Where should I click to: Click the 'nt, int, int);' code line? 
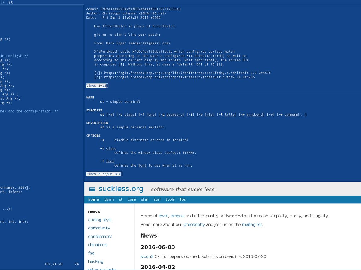tap(14, 222)
